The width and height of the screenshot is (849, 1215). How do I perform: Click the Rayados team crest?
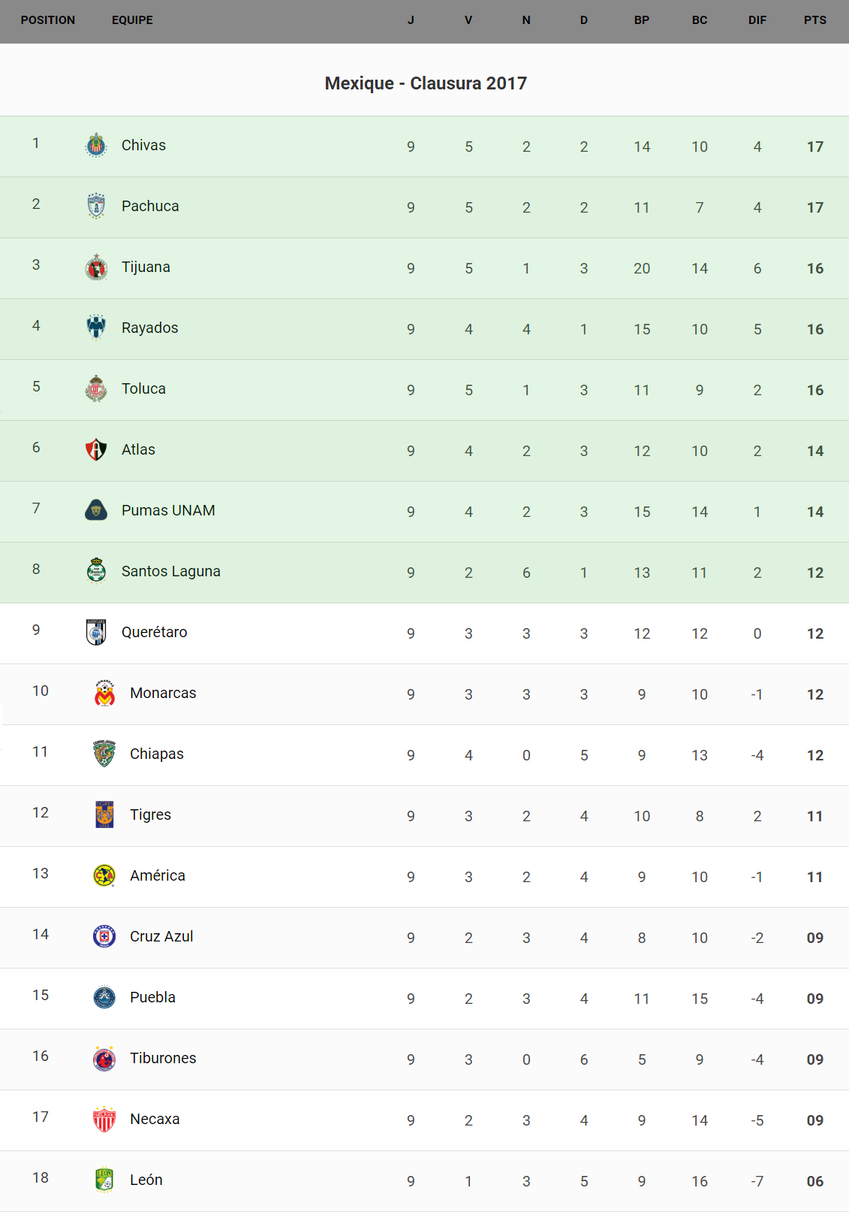(96, 328)
